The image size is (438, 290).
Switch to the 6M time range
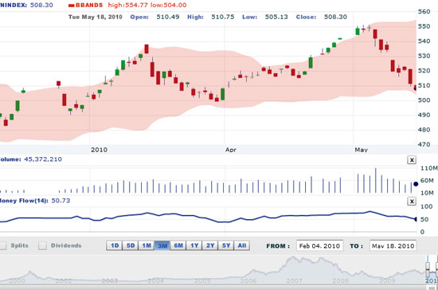point(178,245)
